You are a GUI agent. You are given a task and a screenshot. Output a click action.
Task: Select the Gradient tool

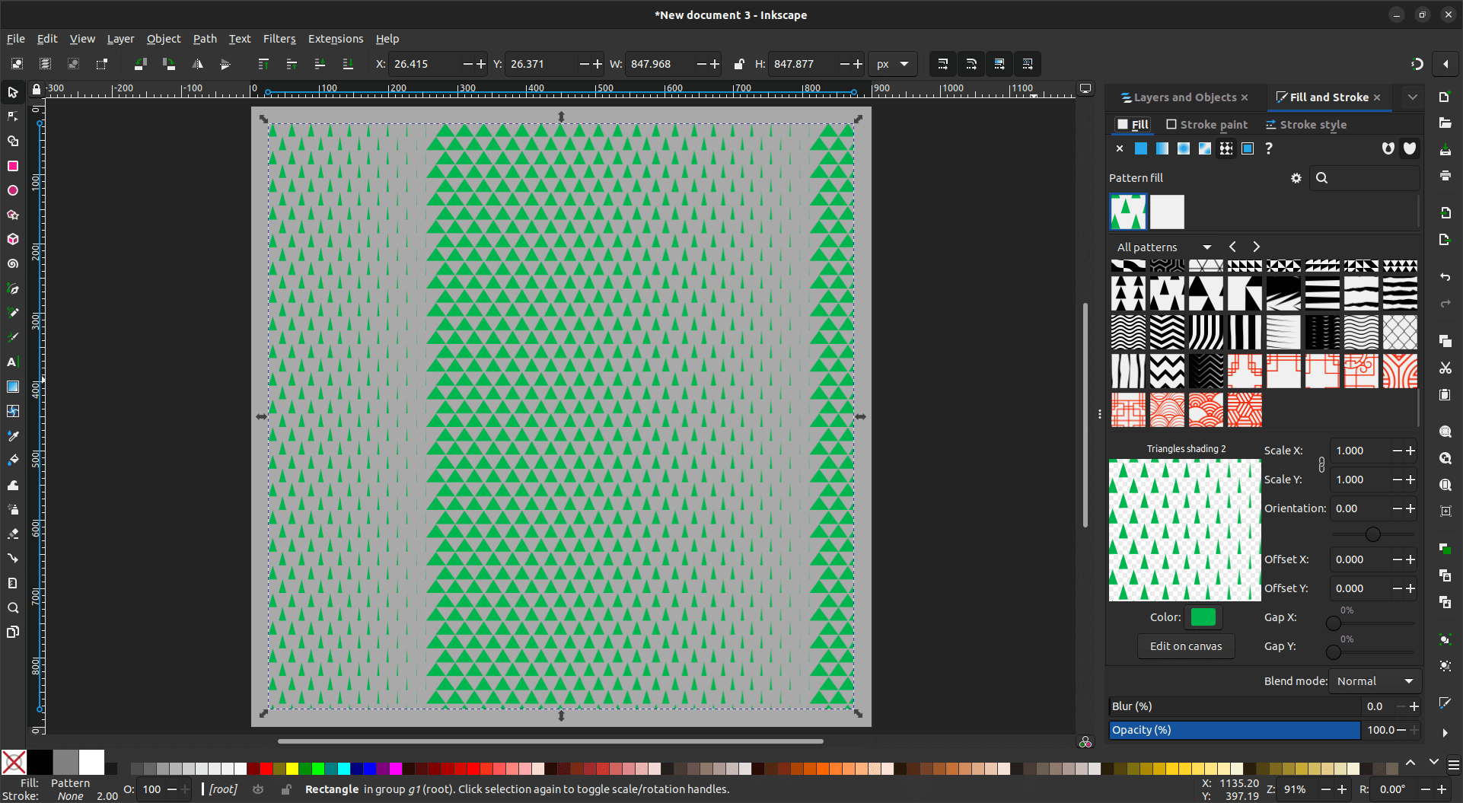click(12, 387)
